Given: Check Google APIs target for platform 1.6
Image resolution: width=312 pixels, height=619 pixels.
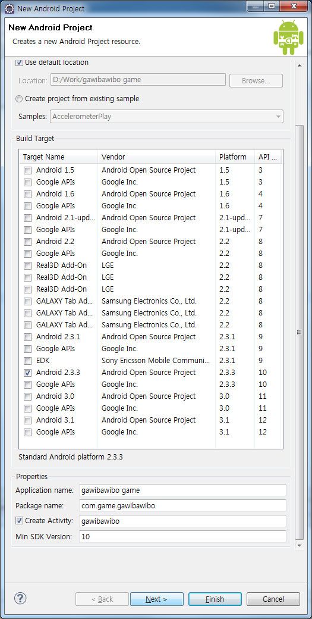Looking at the screenshot, I should click(27, 206).
